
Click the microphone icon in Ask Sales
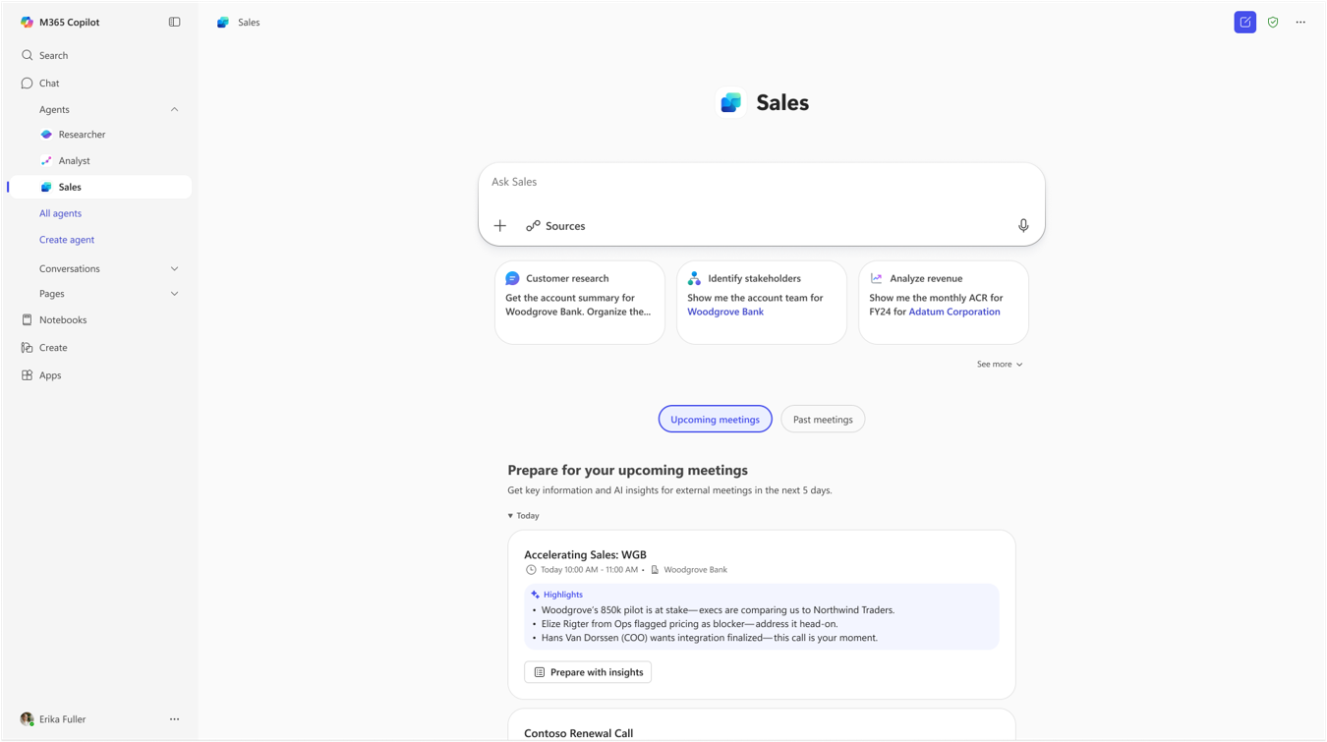point(1023,226)
